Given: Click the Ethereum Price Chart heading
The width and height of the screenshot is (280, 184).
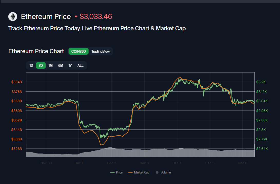Looking at the screenshot, I should click(x=36, y=51).
